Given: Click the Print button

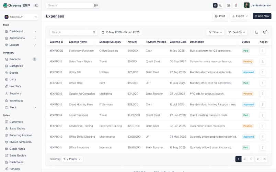Looking at the screenshot, I should (x=220, y=16).
